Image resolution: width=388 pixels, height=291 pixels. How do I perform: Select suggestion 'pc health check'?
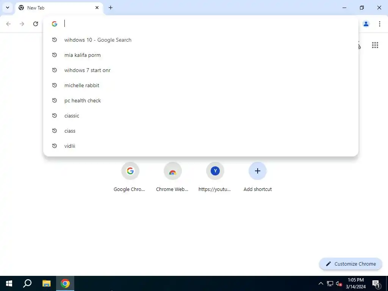coord(201,100)
